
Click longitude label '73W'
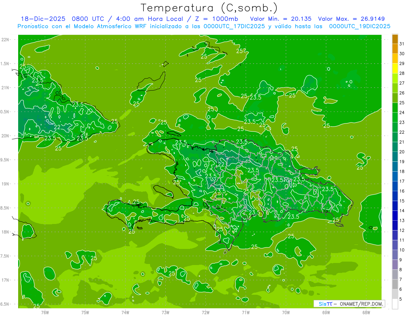coord(165,313)
